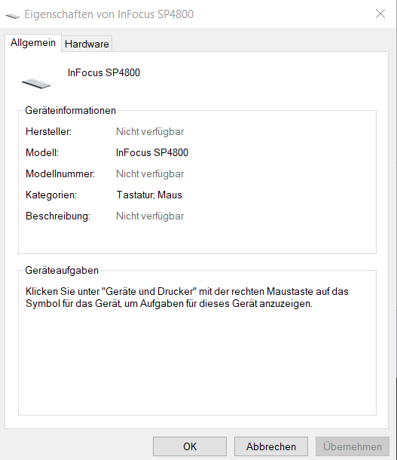
Task: Click the Kategorien: label
Action: pyautogui.click(x=51, y=195)
